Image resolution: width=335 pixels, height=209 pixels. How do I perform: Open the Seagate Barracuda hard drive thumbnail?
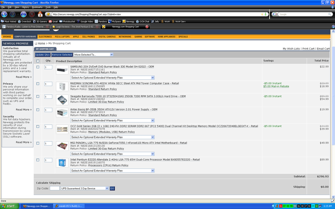coord(62,100)
